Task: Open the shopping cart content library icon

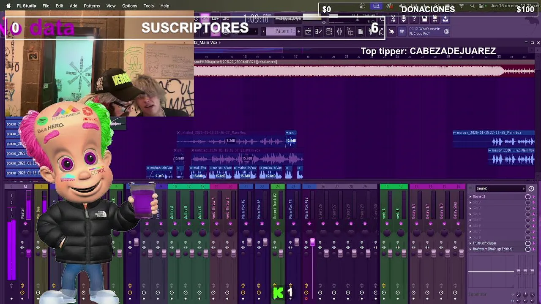Action: tap(402, 32)
